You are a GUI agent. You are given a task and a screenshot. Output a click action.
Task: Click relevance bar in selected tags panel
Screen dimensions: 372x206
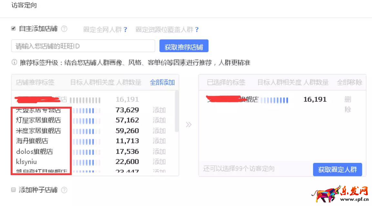(274, 100)
